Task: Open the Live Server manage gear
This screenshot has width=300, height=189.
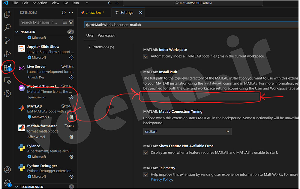Action: click(x=71, y=77)
